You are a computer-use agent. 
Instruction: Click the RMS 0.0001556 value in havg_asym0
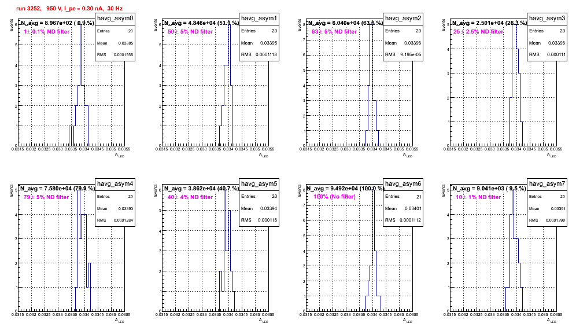click(x=124, y=55)
